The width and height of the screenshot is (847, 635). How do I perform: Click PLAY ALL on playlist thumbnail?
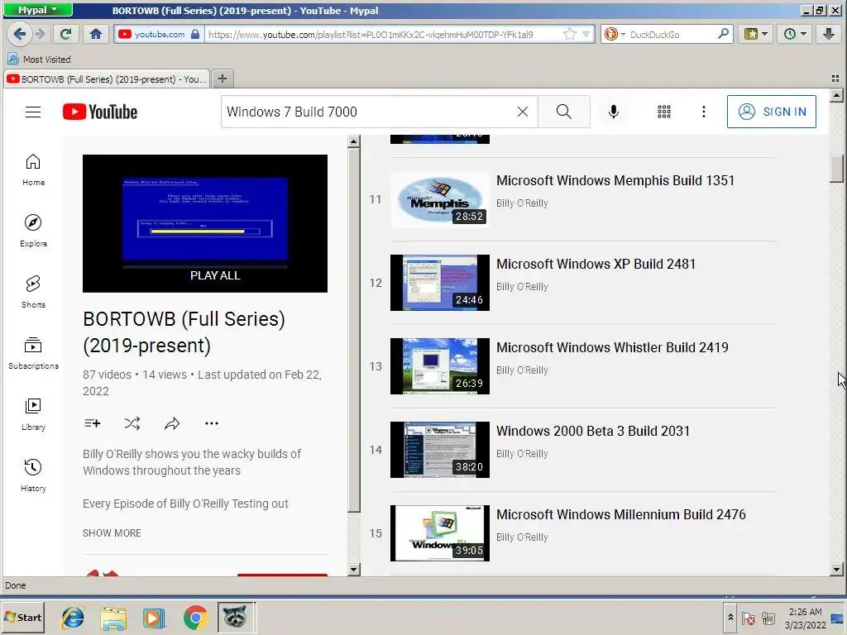click(214, 275)
